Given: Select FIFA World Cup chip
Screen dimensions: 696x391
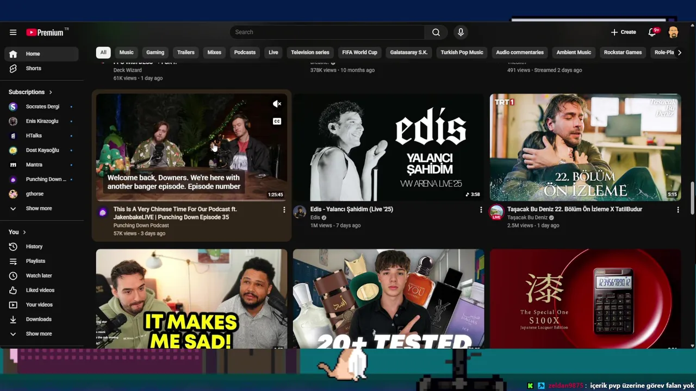Looking at the screenshot, I should [x=359, y=53].
